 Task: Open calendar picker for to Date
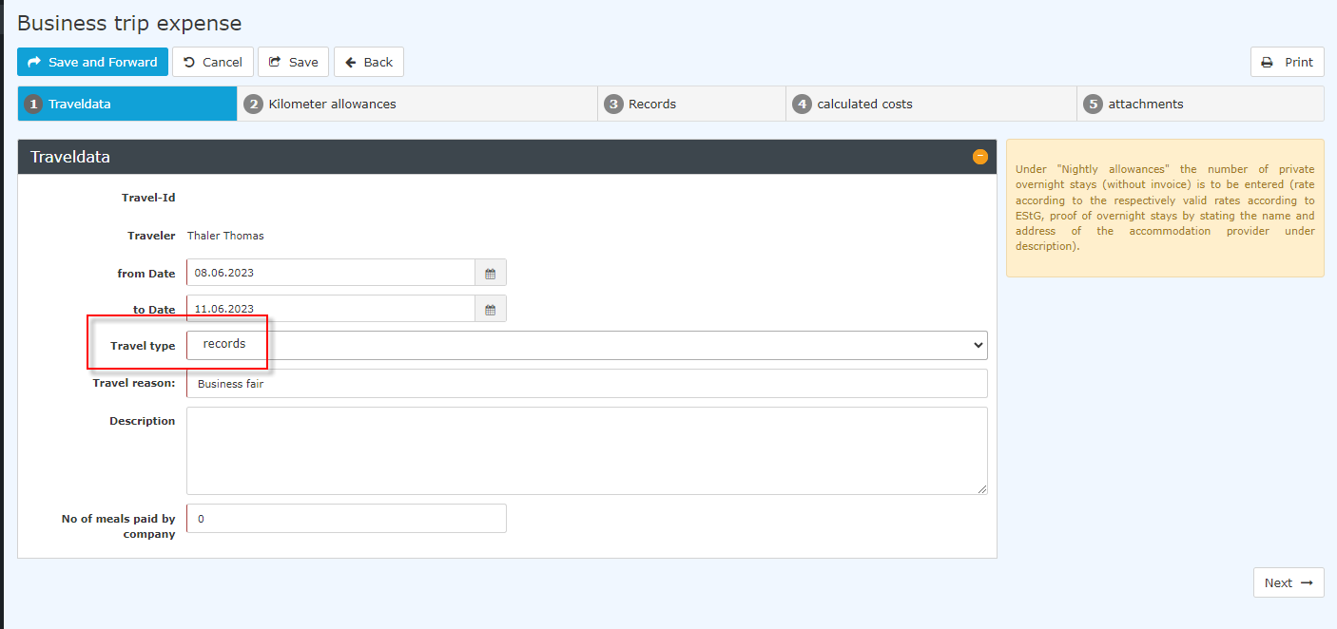[491, 309]
